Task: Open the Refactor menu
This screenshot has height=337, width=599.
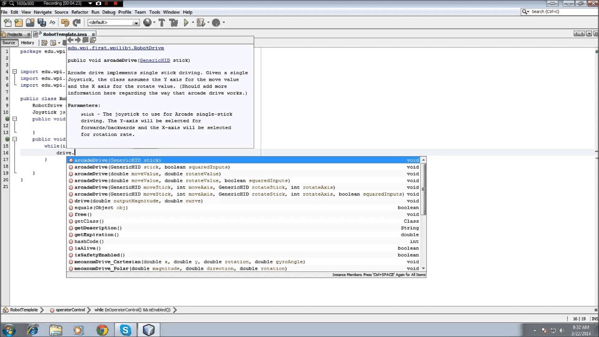Action: [x=80, y=12]
